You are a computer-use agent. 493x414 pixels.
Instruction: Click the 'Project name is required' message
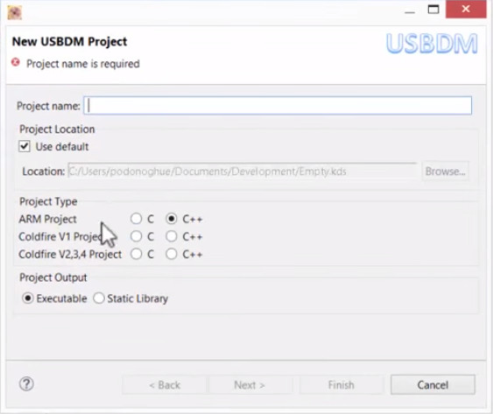[83, 64]
